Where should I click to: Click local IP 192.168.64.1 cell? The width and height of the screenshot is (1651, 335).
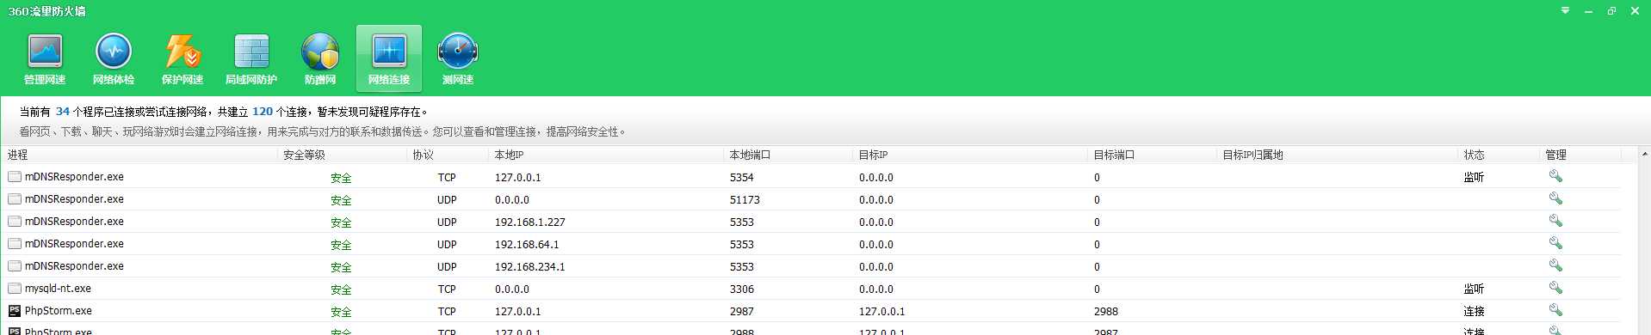click(527, 244)
